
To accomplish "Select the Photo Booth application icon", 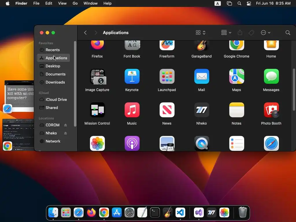I will pyautogui.click(x=271, y=110).
